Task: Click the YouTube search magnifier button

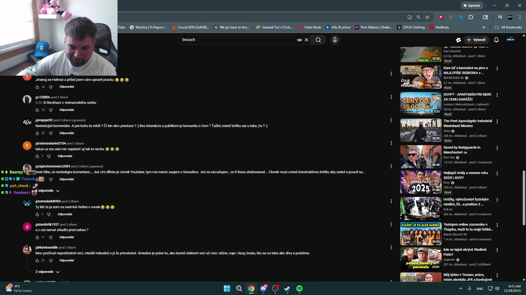Action: (x=318, y=40)
